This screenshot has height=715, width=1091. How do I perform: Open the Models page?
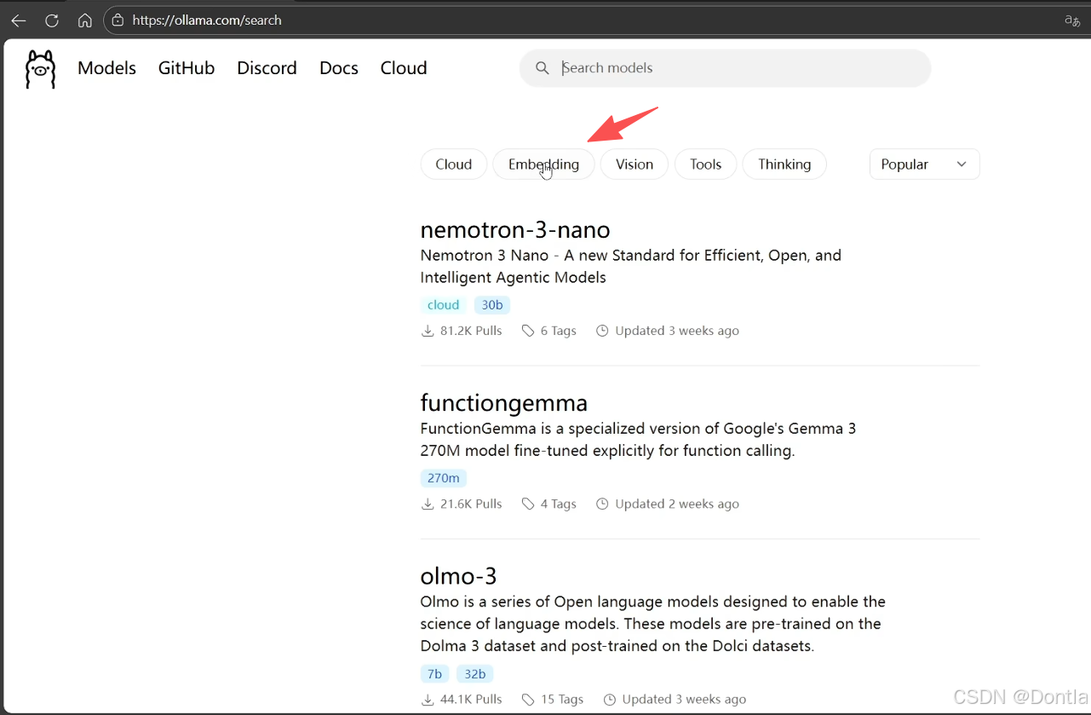pos(106,68)
